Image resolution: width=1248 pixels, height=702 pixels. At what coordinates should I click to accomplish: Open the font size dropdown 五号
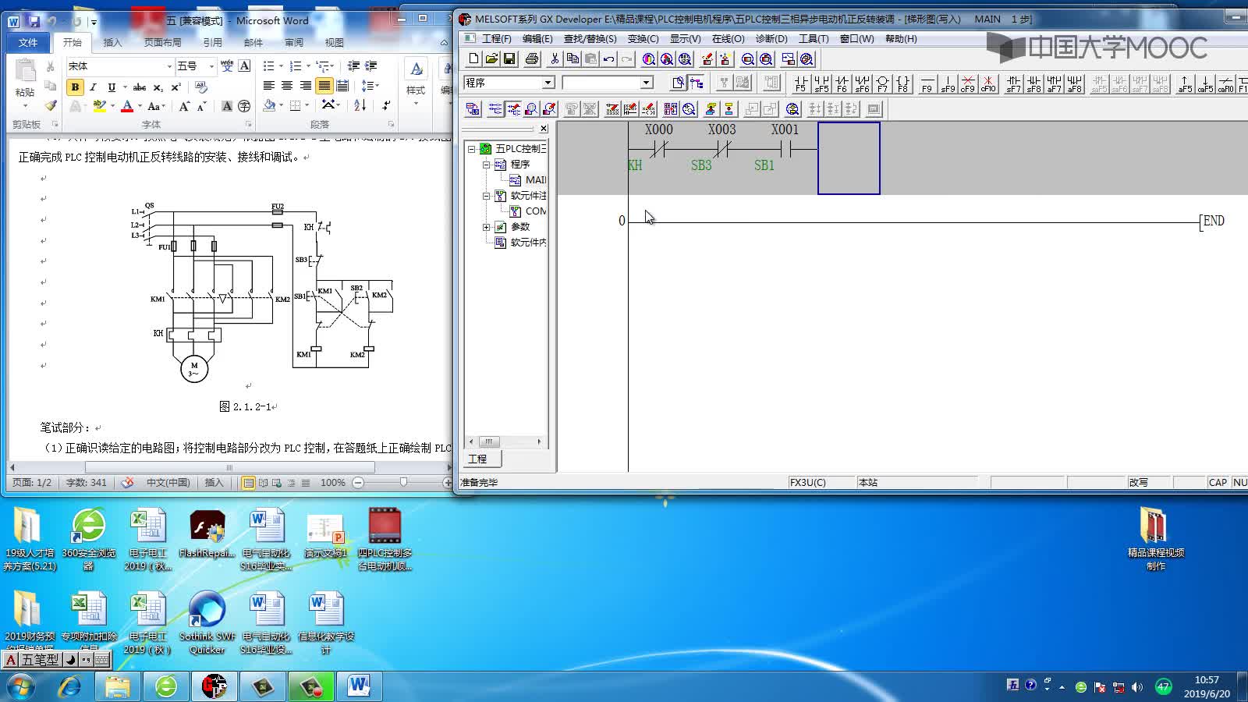(x=211, y=66)
